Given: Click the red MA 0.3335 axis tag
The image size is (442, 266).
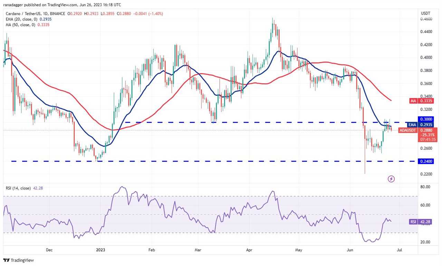Looking at the screenshot, I should (x=421, y=101).
